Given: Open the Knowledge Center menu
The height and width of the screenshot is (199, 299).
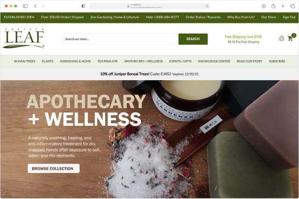Looking at the screenshot, I should (214, 61).
